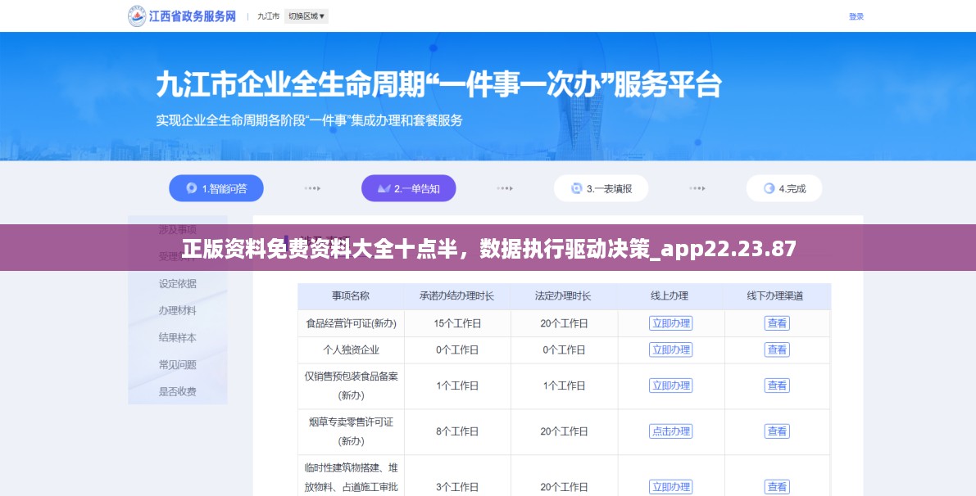This screenshot has height=496, width=976.
Task: Click the 事项名称 column header
Action: (351, 295)
